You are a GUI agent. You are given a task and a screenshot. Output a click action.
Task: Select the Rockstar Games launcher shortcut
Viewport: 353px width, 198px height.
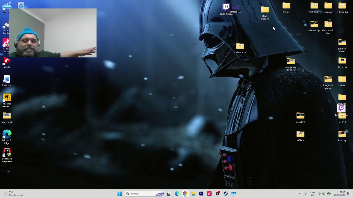[7, 101]
